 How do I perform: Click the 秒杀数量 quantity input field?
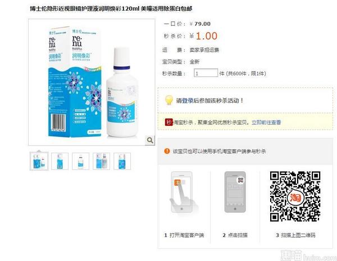[206, 73]
